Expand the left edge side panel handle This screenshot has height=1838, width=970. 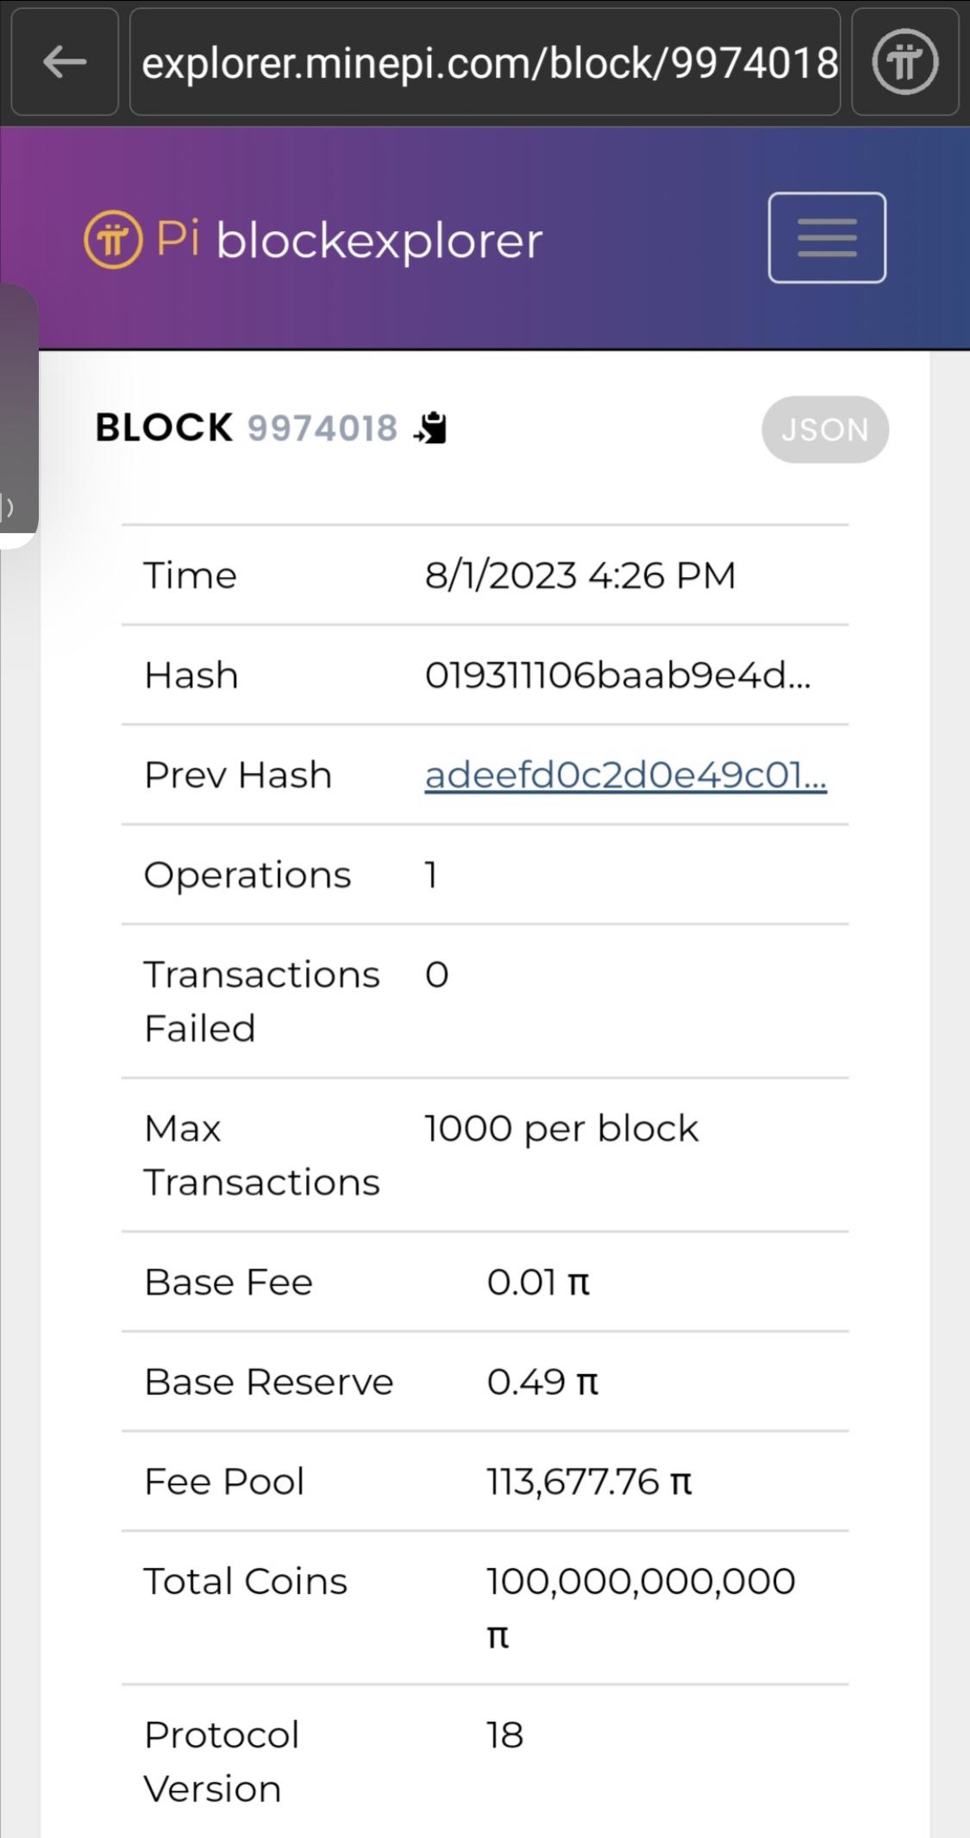pyautogui.click(x=17, y=416)
